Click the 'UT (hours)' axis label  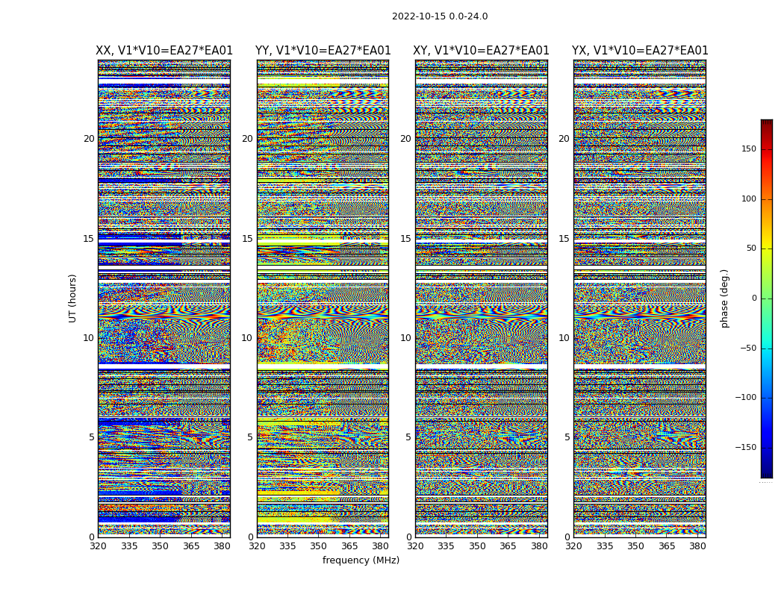(72, 298)
